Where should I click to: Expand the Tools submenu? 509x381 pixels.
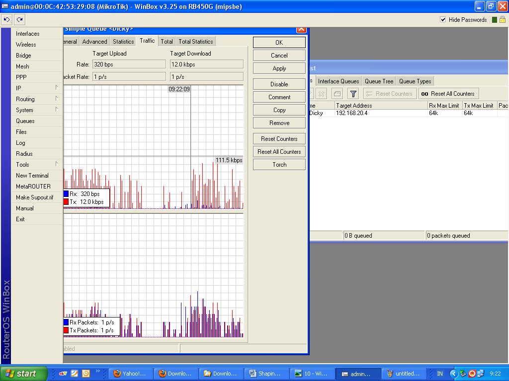pyautogui.click(x=36, y=165)
